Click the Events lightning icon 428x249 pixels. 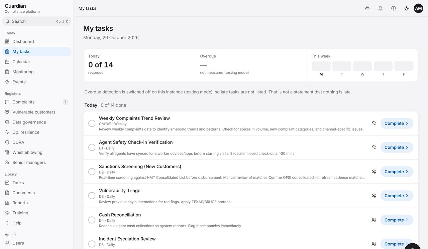point(7,82)
